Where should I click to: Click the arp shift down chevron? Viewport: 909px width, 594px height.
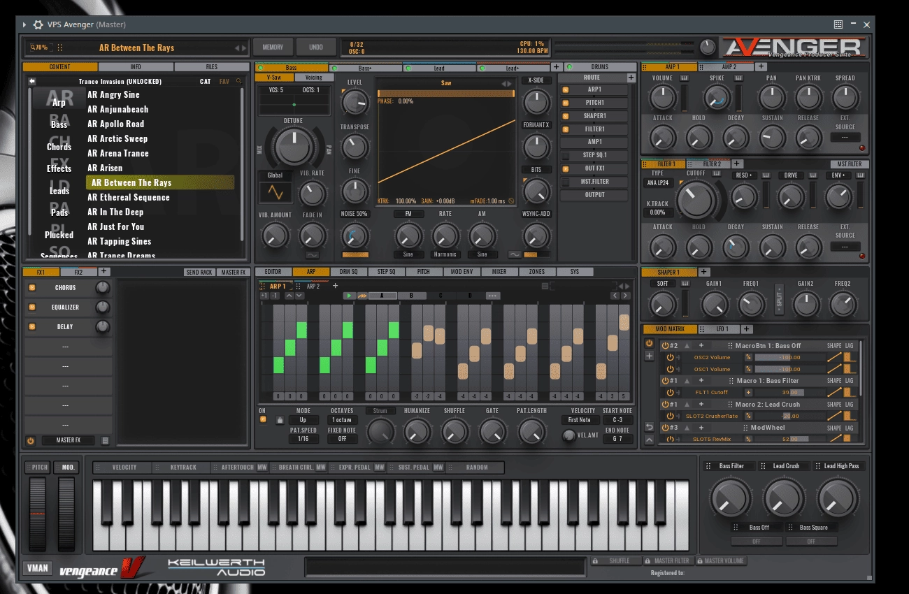click(299, 296)
